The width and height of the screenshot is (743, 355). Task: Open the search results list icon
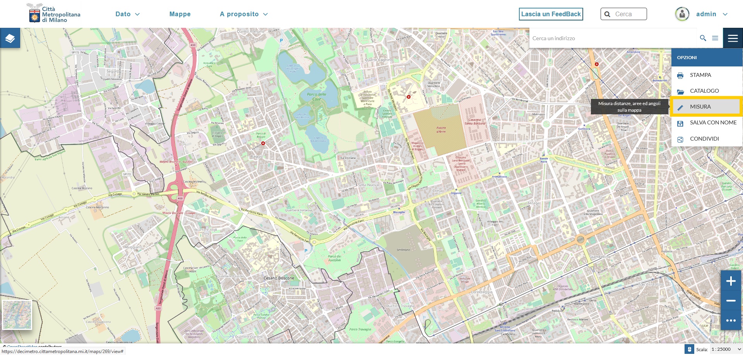pyautogui.click(x=715, y=38)
